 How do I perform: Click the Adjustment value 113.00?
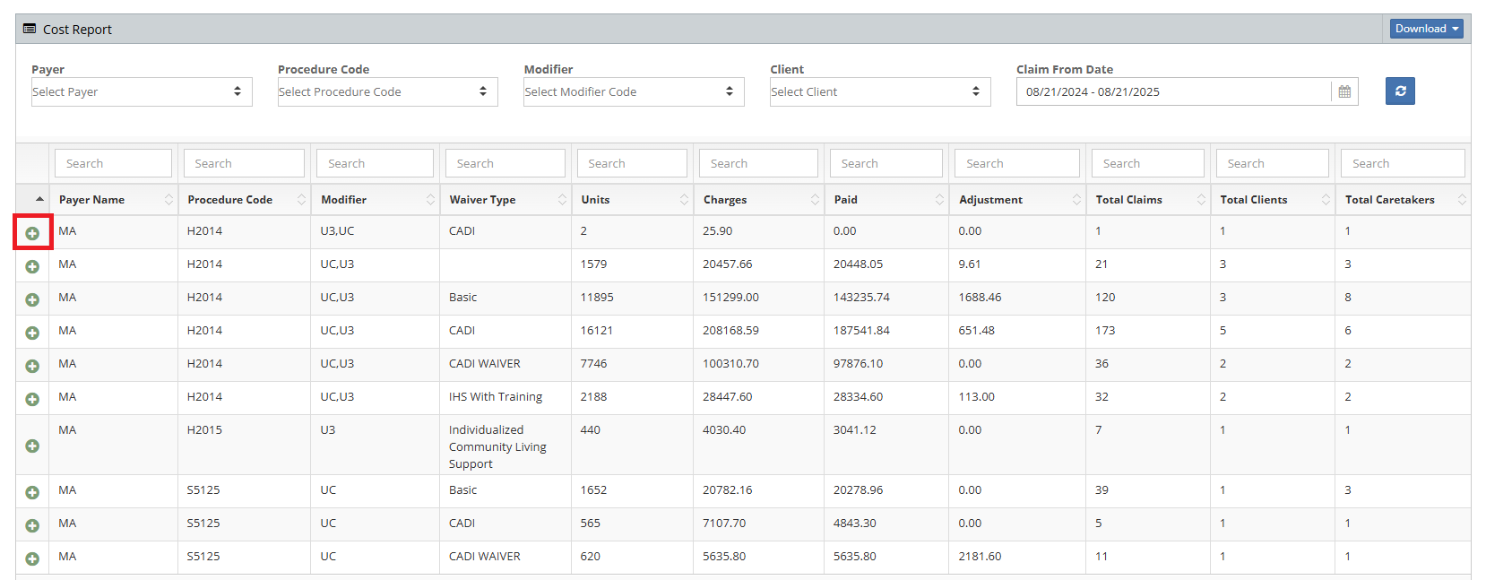(x=976, y=397)
